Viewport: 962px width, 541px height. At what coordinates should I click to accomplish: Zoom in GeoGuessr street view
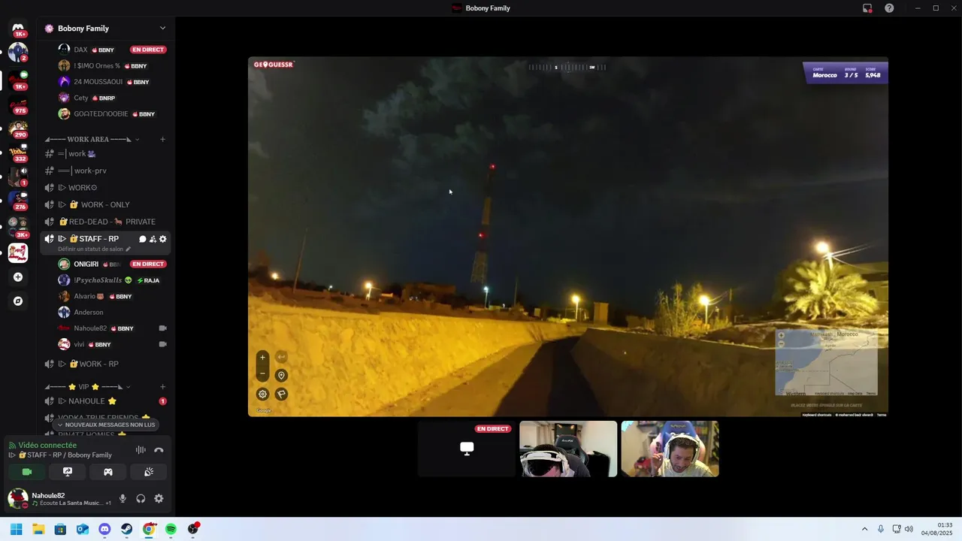click(x=262, y=358)
